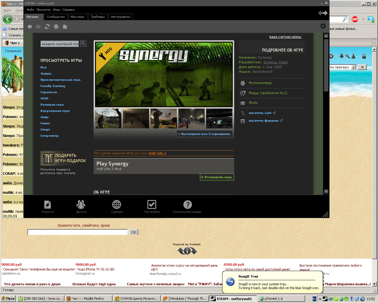The image size is (378, 303).
Task: Click the Firefox green back button
Action: 8,19
